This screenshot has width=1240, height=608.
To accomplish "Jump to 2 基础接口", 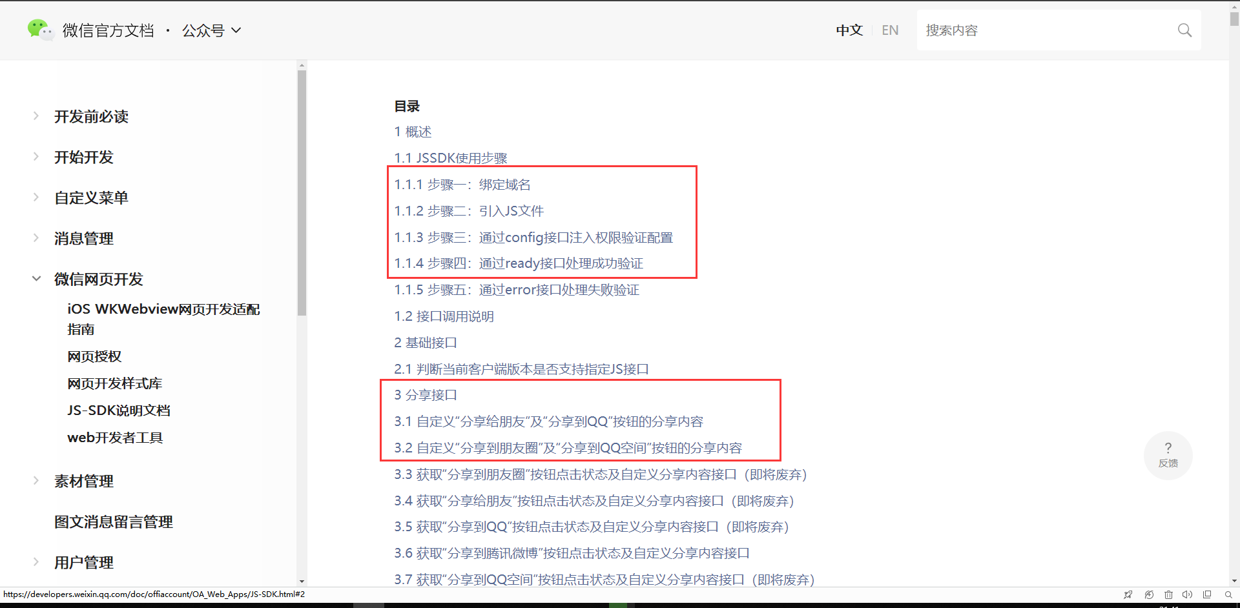I will tap(426, 343).
